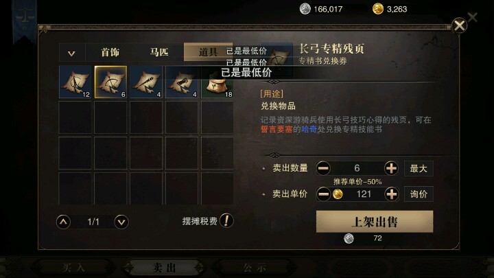Select the scroll item with quantity 12
Image resolution: width=494 pixels, height=278 pixels.
(x=75, y=82)
